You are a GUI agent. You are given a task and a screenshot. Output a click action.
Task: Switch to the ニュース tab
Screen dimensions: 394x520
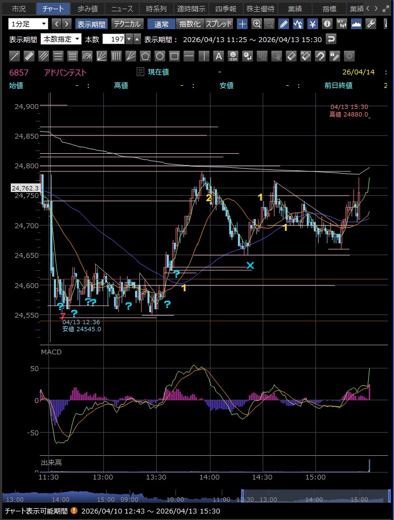click(122, 9)
